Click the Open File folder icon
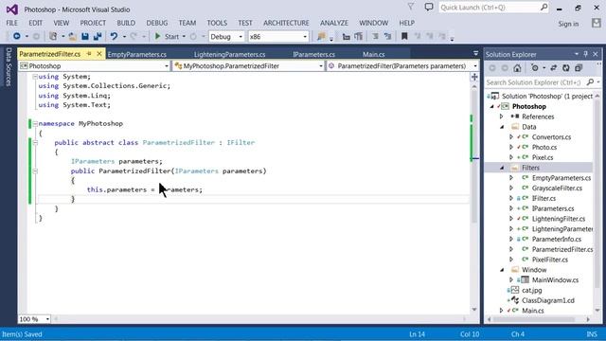Viewport: 606px width, 341px height. pos(72,36)
